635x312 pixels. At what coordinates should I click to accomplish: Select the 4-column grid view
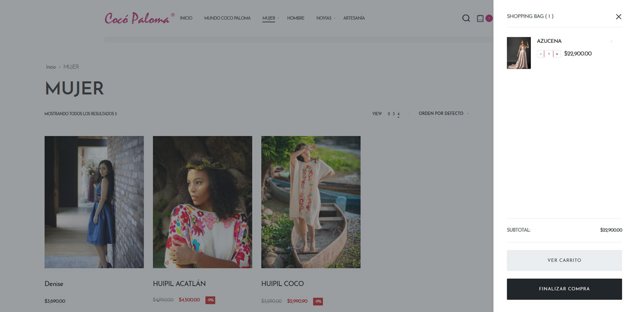(398, 114)
